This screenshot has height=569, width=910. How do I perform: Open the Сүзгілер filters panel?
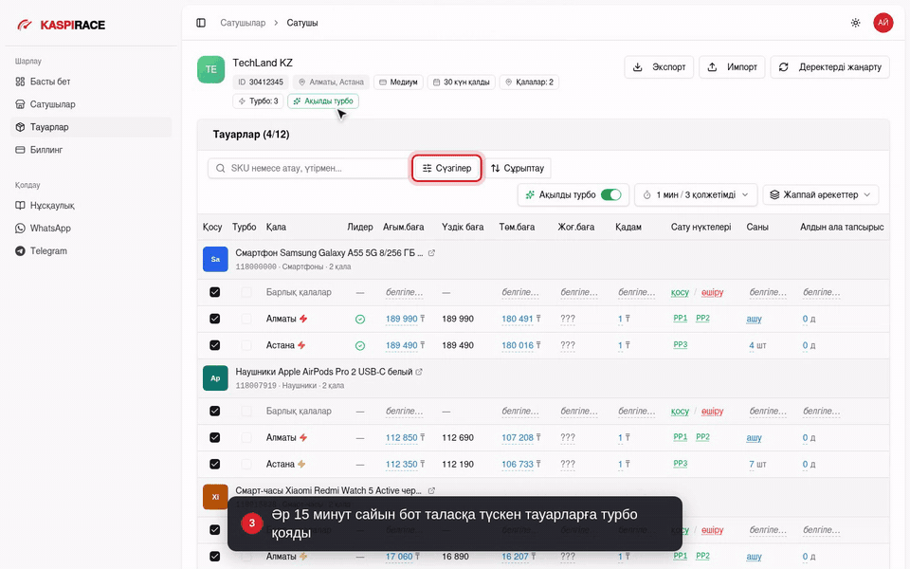pos(446,168)
